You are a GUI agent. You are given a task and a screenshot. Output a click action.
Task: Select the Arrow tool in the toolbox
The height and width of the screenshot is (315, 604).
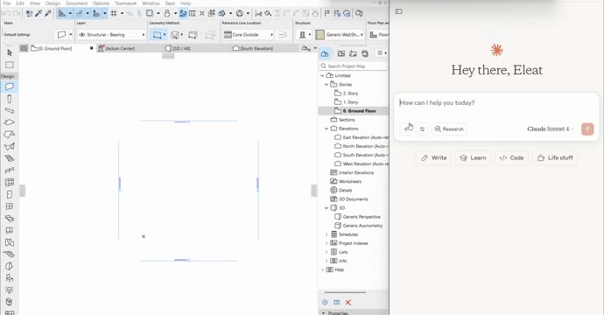(10, 52)
